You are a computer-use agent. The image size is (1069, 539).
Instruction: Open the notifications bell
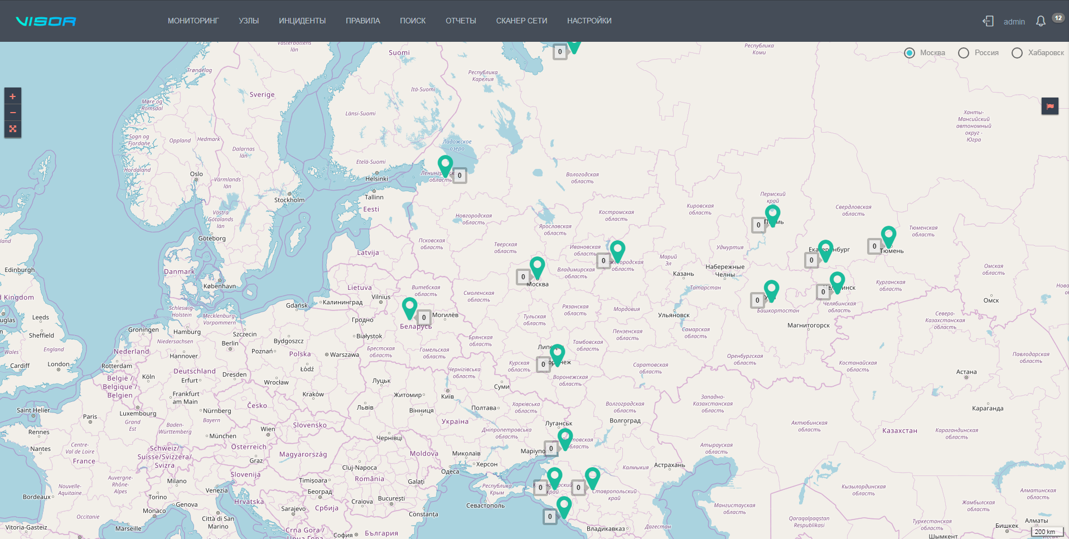point(1041,21)
